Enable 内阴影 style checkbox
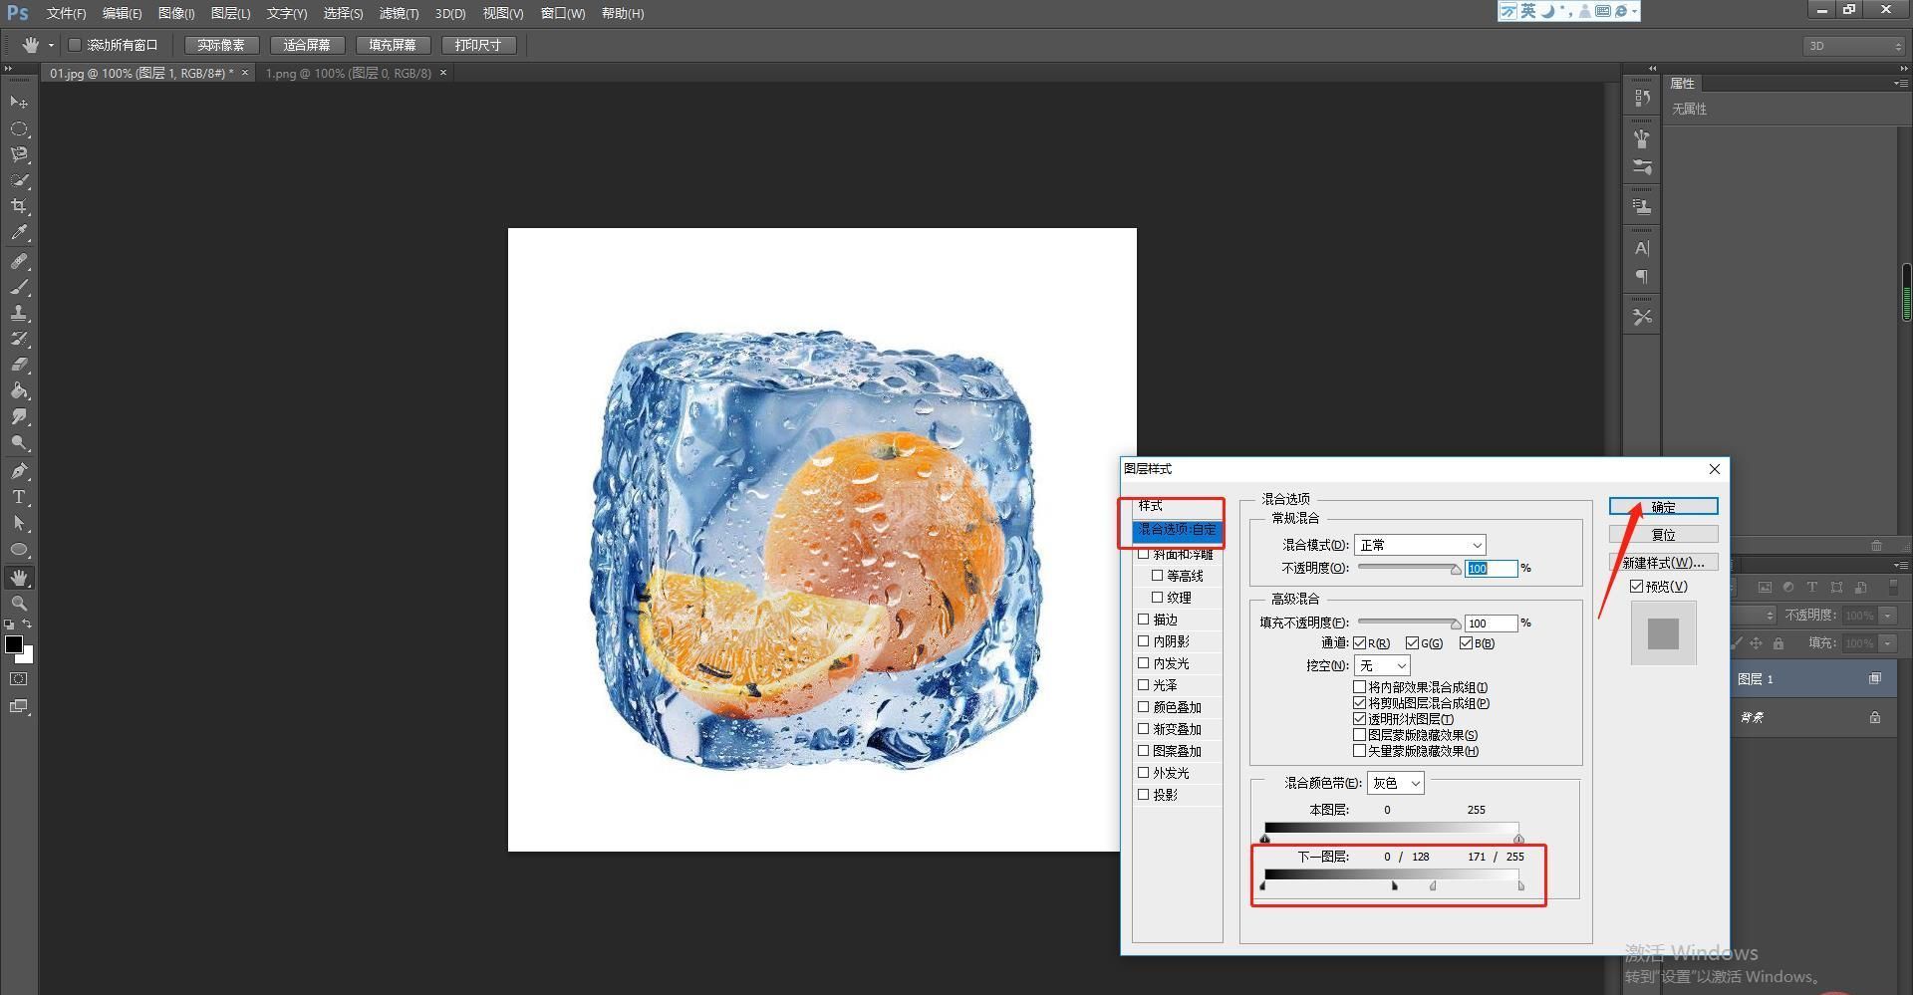This screenshot has height=995, width=1913. click(x=1144, y=641)
